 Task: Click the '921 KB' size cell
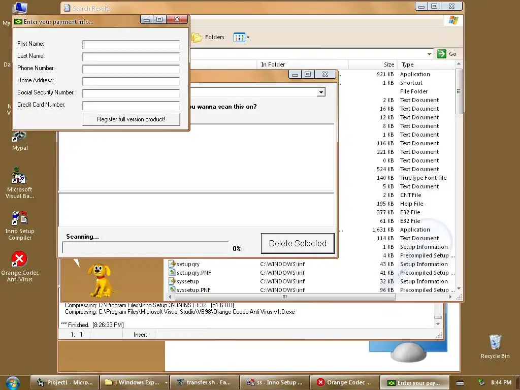point(385,74)
